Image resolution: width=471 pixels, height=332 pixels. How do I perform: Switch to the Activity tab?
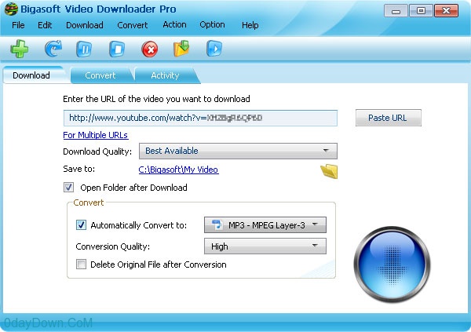(x=165, y=75)
